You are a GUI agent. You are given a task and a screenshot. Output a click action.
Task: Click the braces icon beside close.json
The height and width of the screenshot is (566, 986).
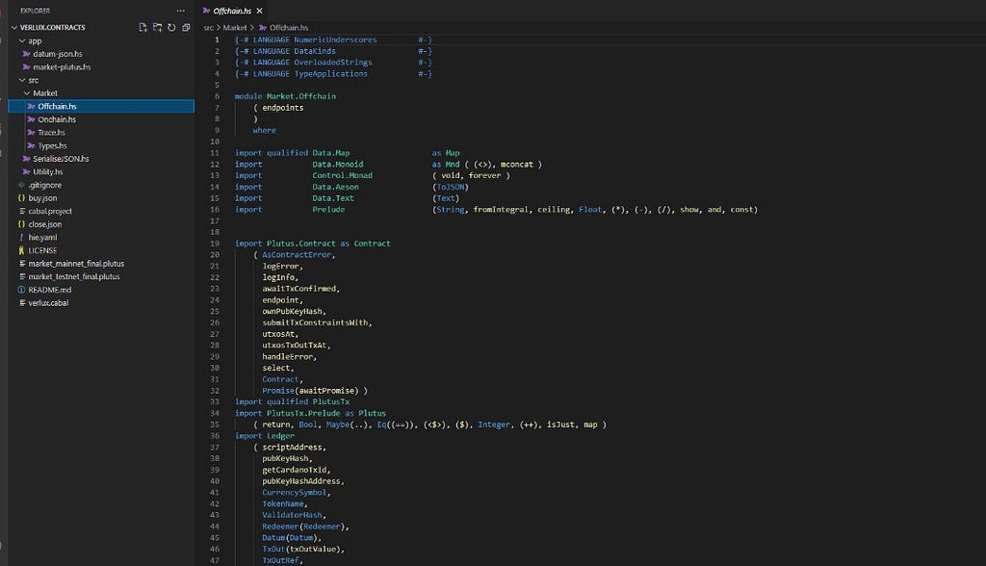[x=21, y=224]
